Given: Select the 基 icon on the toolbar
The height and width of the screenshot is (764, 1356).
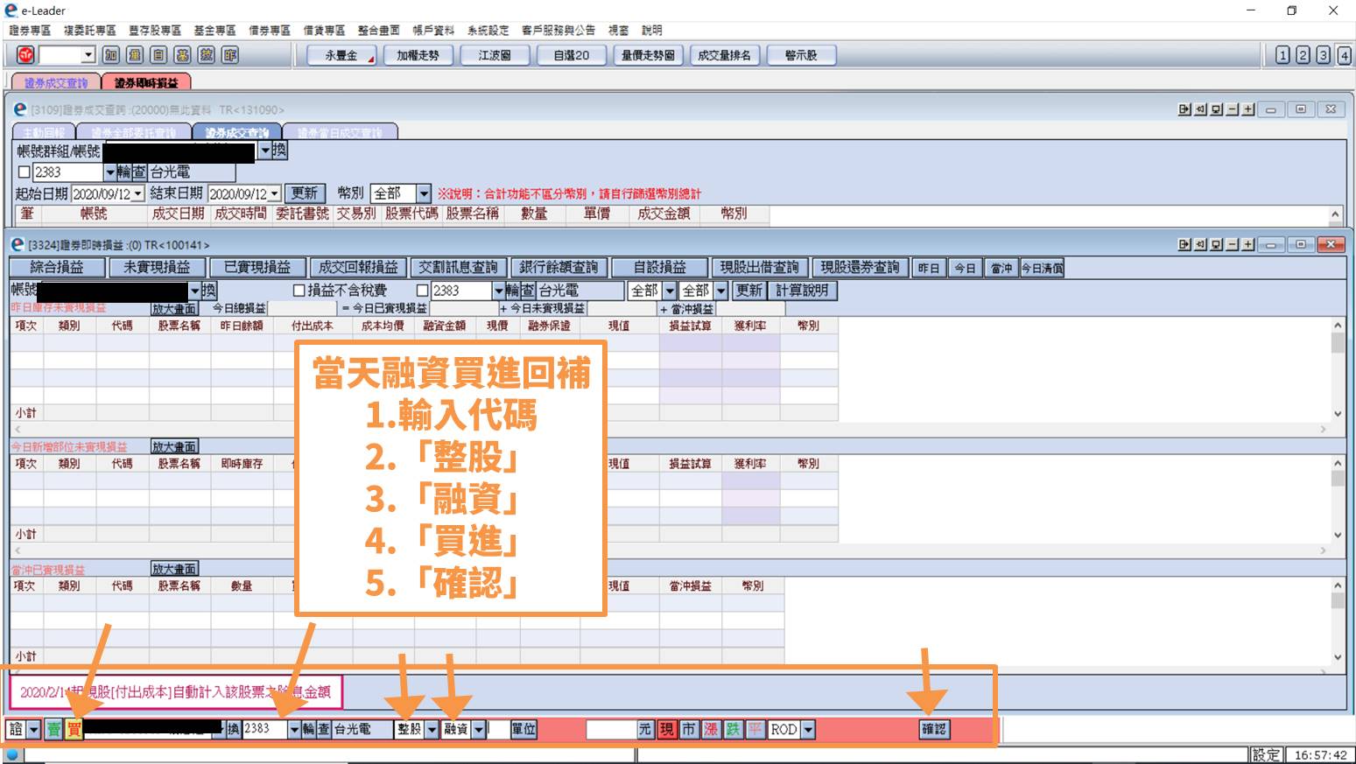Looking at the screenshot, I should (182, 54).
